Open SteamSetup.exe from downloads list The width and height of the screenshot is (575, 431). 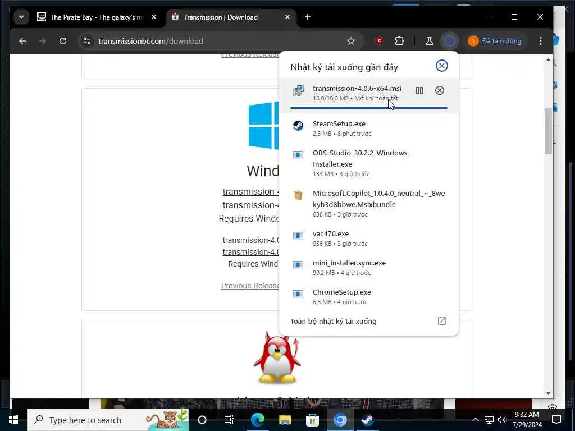(x=368, y=129)
